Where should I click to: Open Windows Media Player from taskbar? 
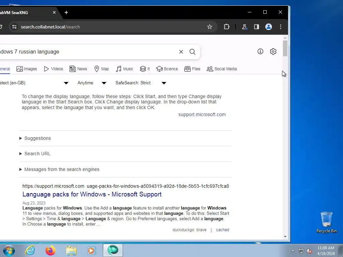pos(91,250)
